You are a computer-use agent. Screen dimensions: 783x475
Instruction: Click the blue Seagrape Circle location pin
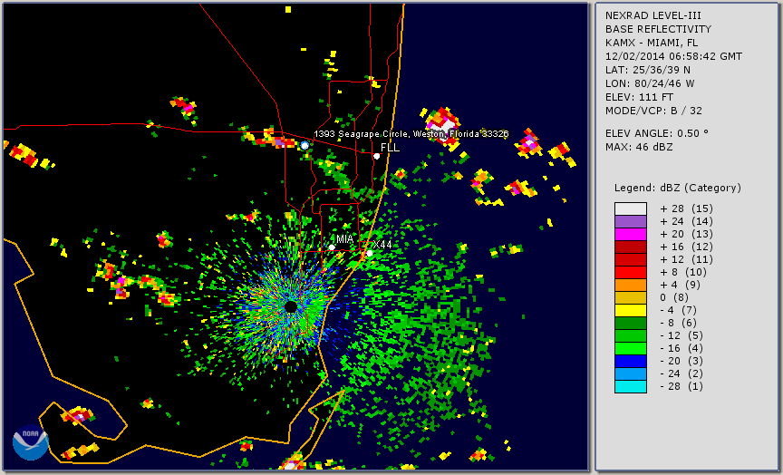[x=304, y=145]
